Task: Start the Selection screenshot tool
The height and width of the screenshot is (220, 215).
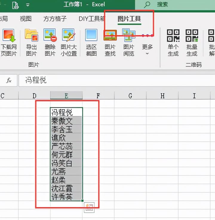Action: [x=91, y=42]
